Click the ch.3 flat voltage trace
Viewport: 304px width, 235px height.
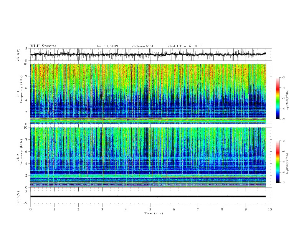point(148,197)
